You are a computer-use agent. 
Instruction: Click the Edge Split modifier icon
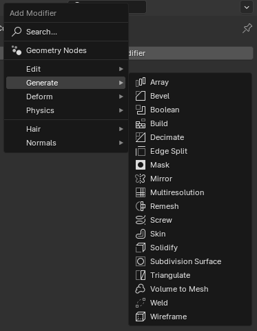pyautogui.click(x=141, y=151)
